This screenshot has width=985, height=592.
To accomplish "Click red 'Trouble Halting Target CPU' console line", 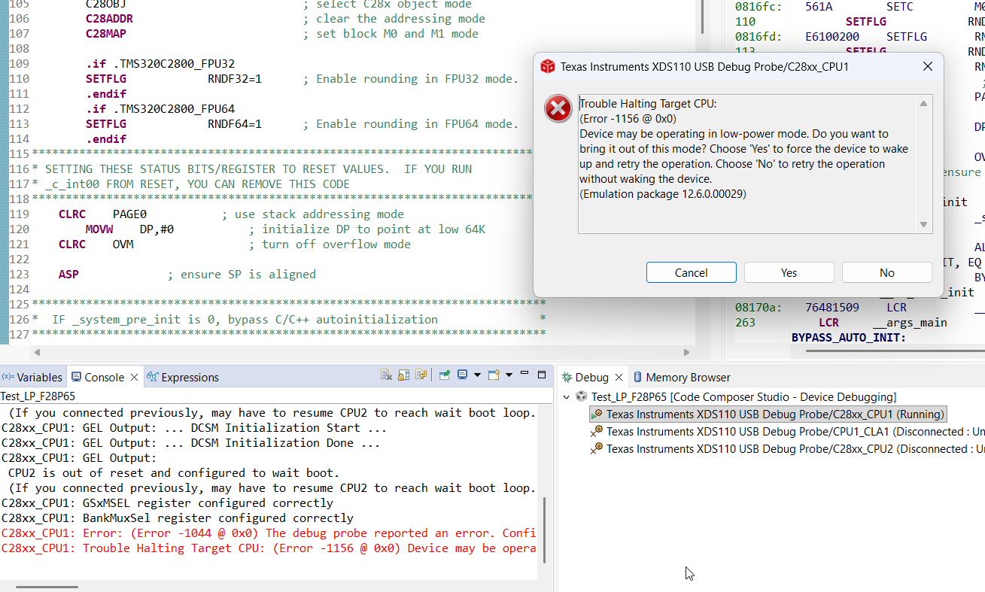I will (269, 548).
